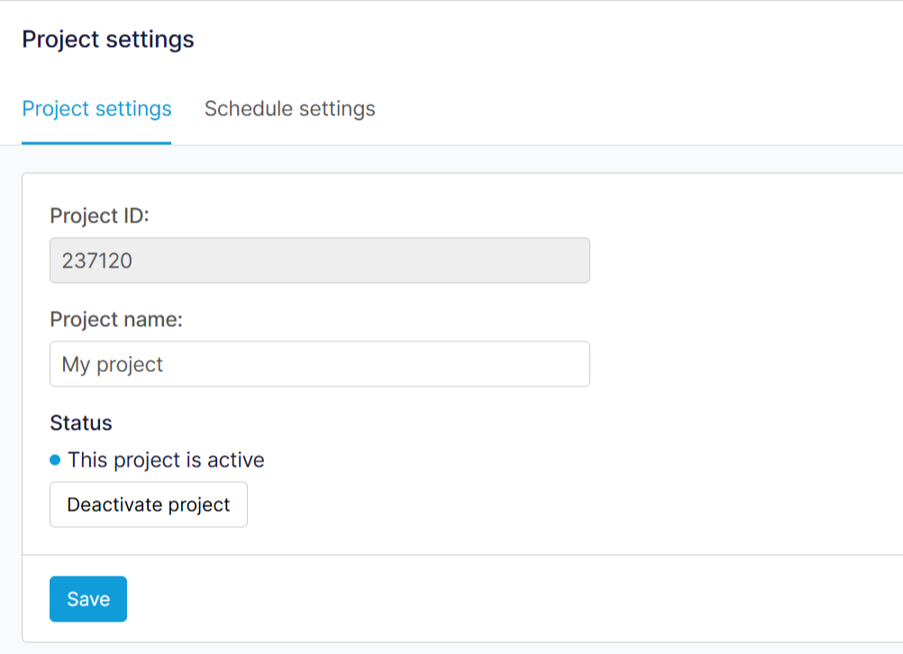Click the bold Project settings page title
Viewport: 903px width, 654px height.
pos(107,40)
